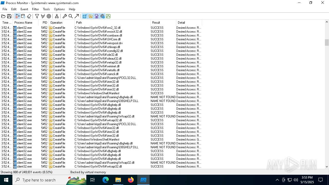Toggle Show Profiling Events
The image size is (329, 185).
coord(108,16)
